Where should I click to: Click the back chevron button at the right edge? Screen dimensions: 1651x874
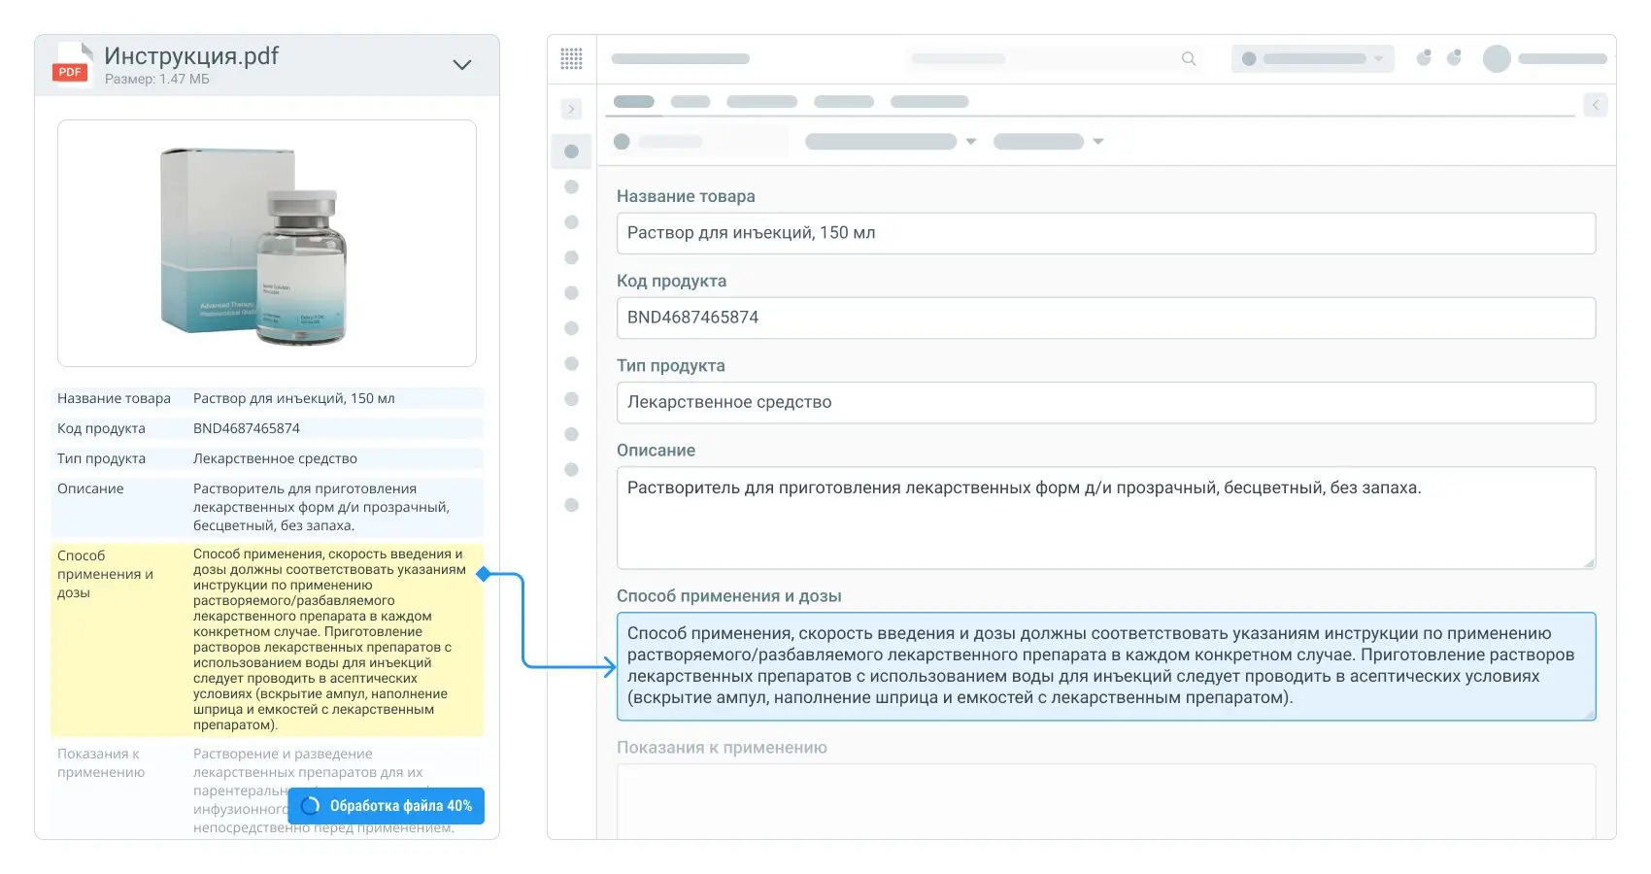(x=1596, y=104)
